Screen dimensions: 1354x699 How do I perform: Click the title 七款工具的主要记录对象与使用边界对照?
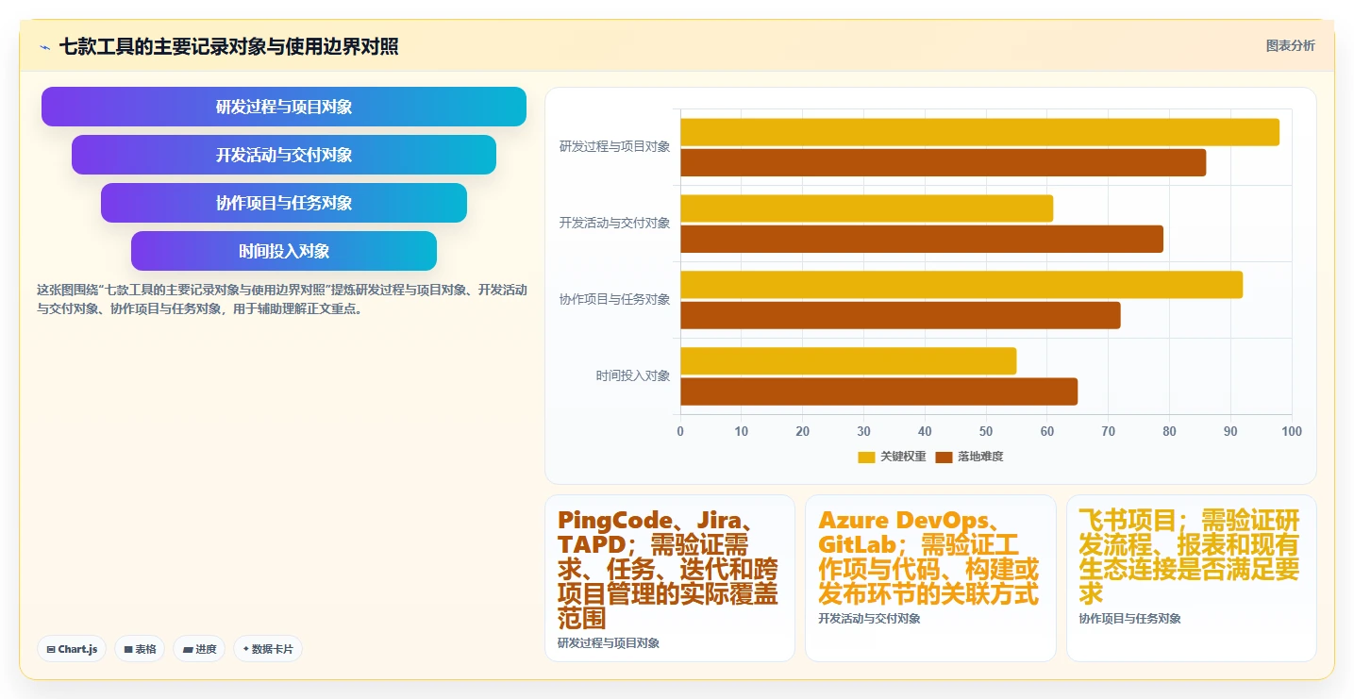tap(228, 47)
